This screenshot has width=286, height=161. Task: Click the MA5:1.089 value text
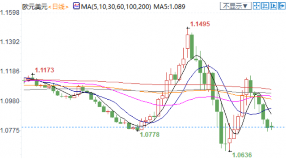(169, 7)
